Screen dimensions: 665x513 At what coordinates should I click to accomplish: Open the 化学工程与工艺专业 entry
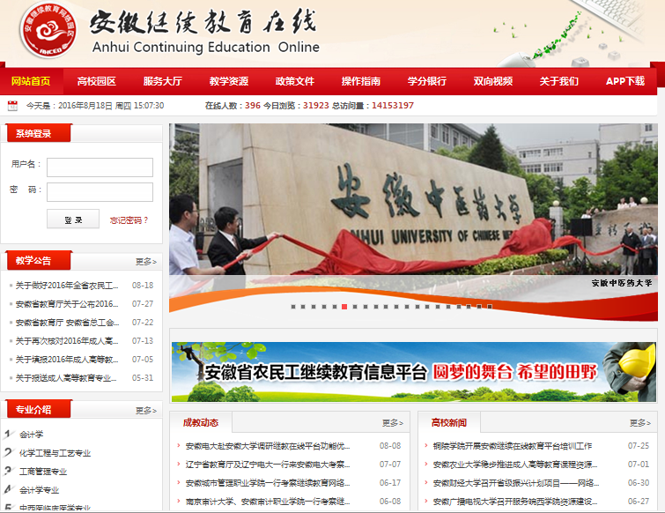click(x=55, y=453)
